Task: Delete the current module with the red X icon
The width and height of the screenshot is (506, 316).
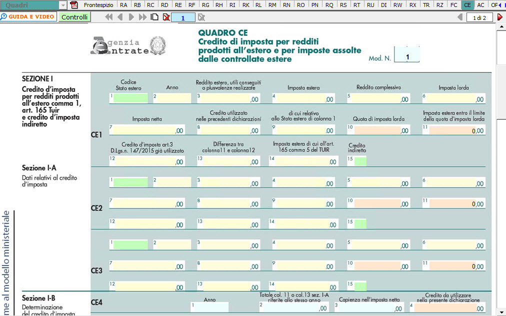Action: click(166, 17)
